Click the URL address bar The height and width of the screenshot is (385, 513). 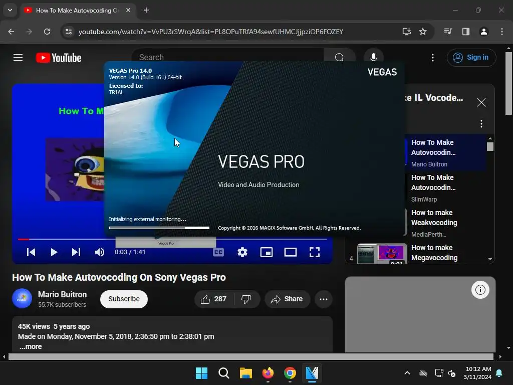(211, 32)
